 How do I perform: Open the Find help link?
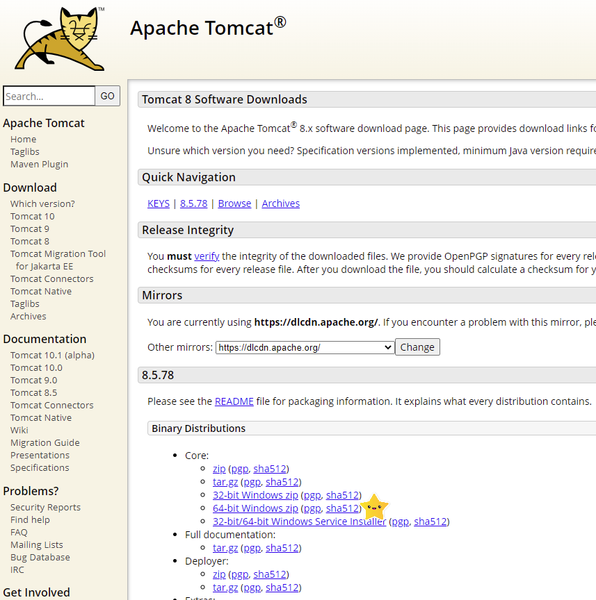30,520
